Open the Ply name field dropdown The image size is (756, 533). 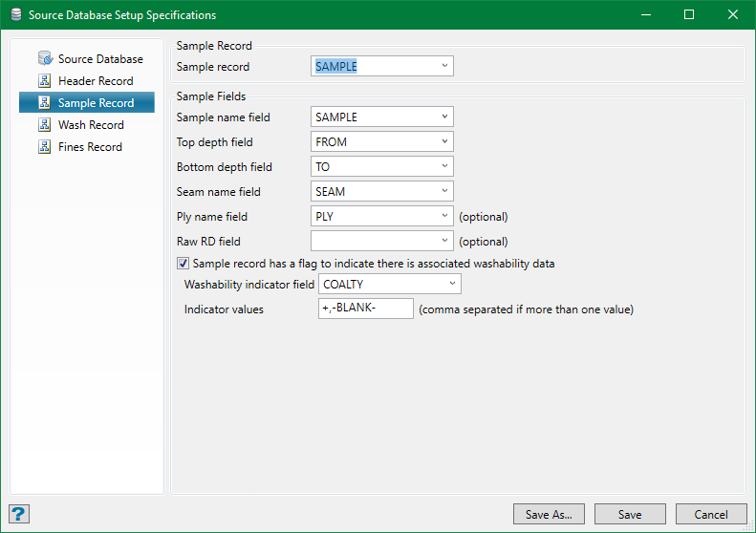click(444, 216)
